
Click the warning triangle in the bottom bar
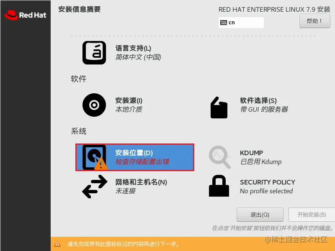[57, 244]
